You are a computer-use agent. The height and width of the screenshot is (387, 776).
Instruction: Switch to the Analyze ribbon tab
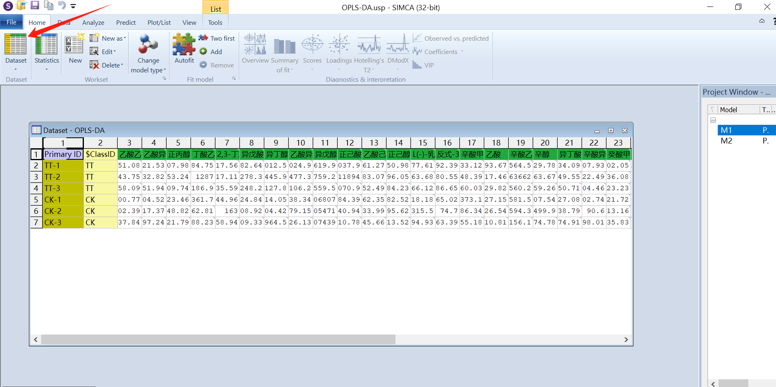tap(93, 23)
